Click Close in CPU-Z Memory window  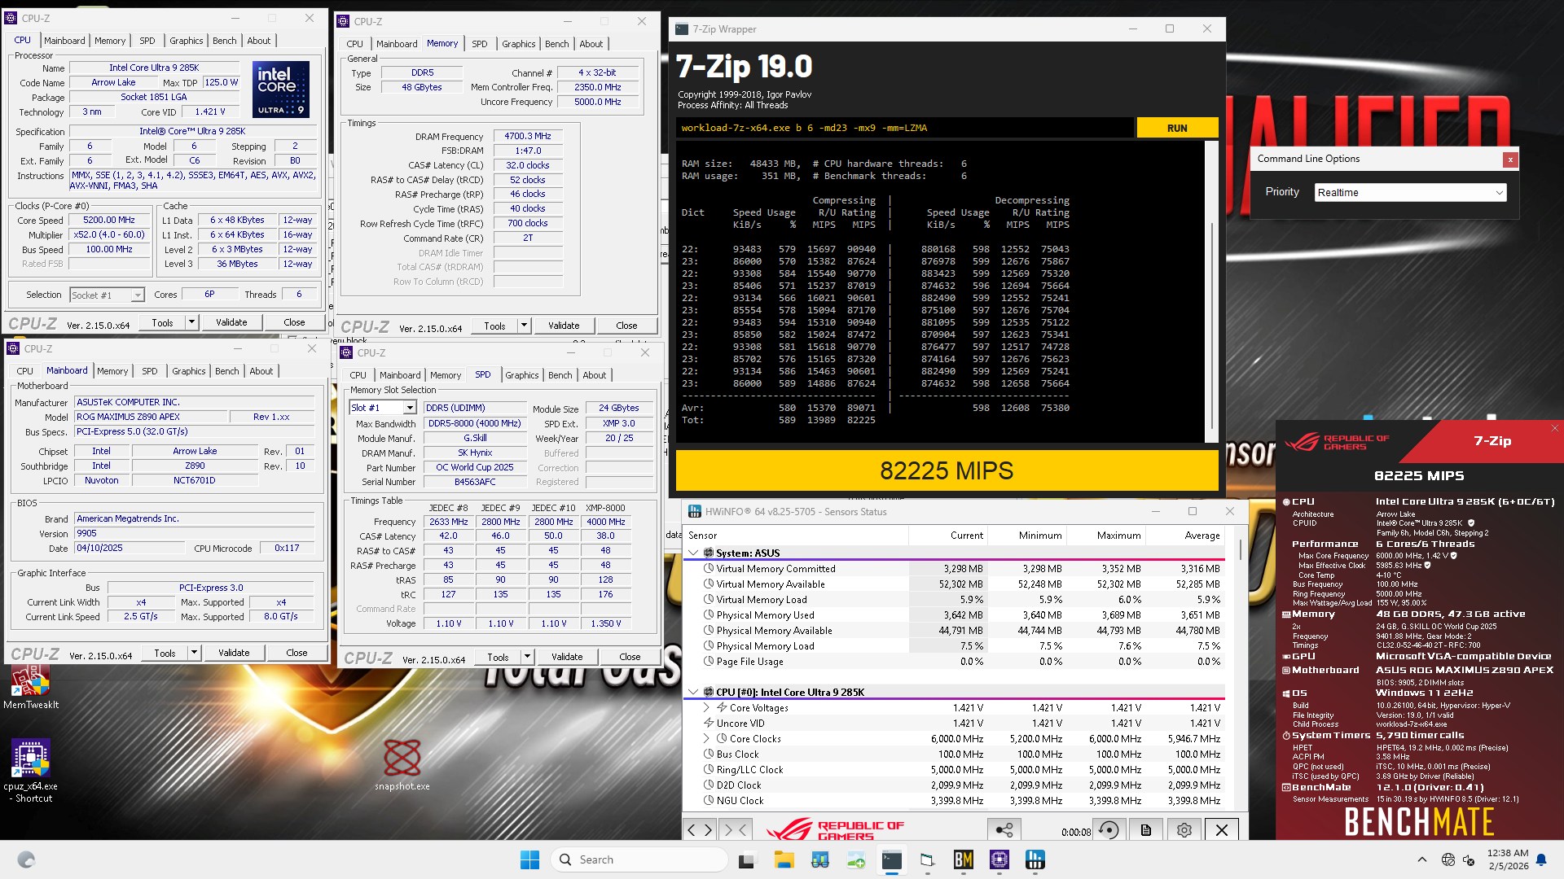click(x=626, y=326)
